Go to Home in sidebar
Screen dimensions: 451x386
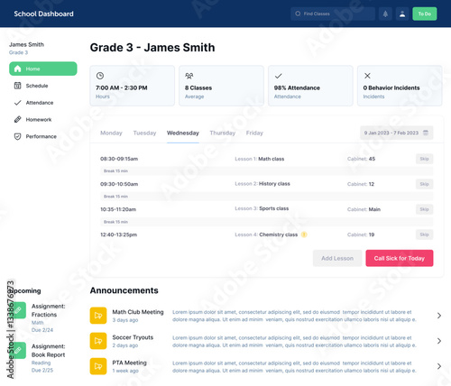pyautogui.click(x=43, y=69)
